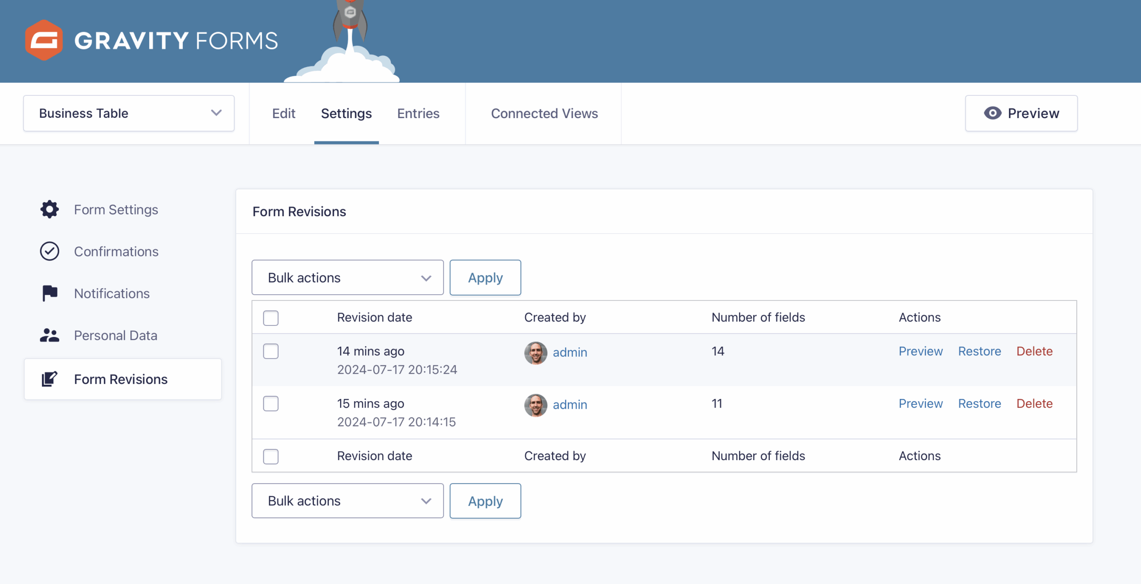Click the Notifications flag icon
This screenshot has width=1141, height=584.
coord(49,293)
